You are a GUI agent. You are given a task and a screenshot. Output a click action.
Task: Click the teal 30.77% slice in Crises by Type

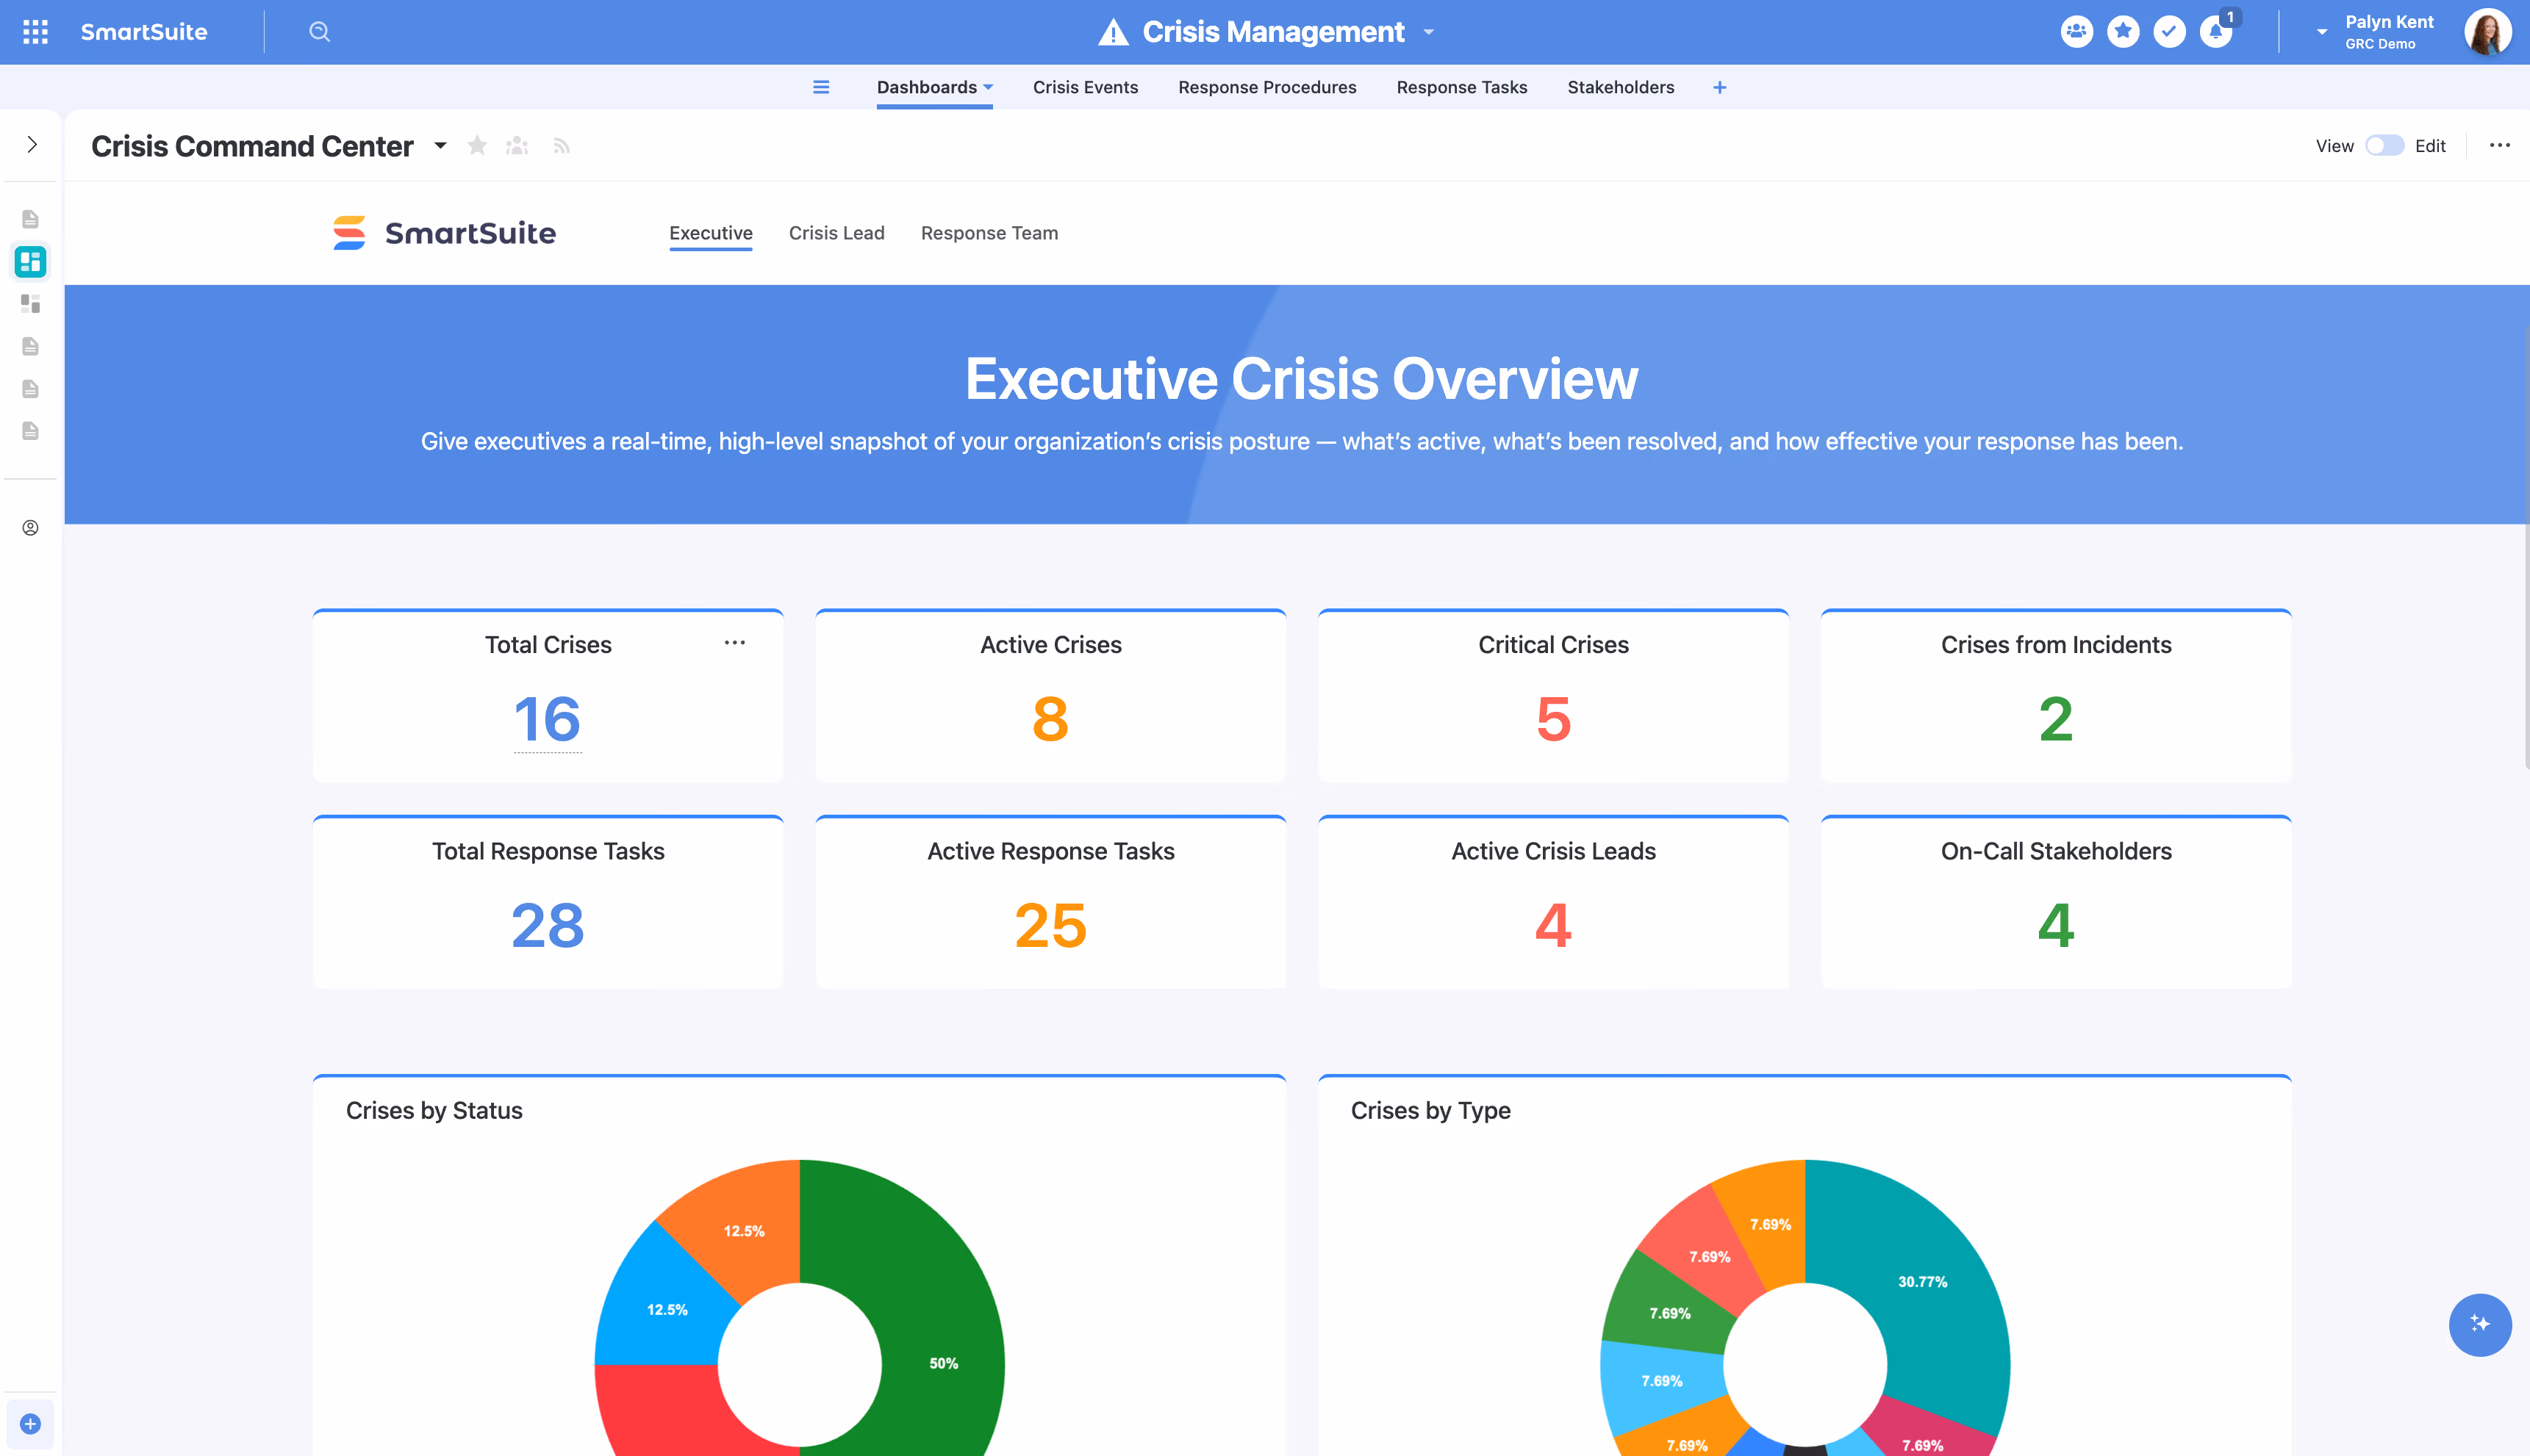[x=1922, y=1281]
